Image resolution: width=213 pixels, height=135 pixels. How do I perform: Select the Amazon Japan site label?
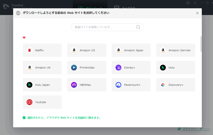(x=134, y=50)
